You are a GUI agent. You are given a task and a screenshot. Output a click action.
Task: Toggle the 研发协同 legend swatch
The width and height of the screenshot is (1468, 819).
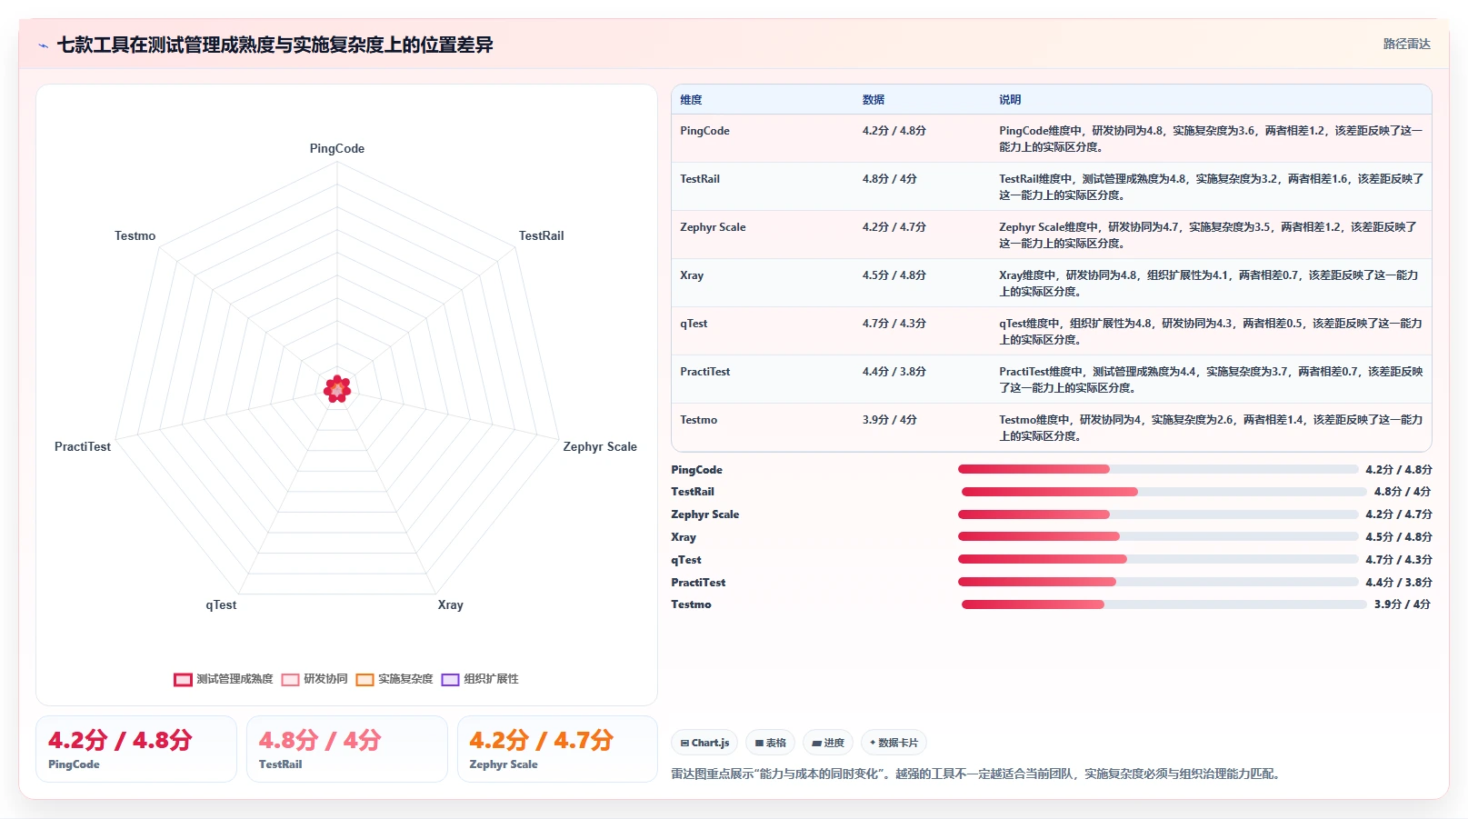point(290,680)
